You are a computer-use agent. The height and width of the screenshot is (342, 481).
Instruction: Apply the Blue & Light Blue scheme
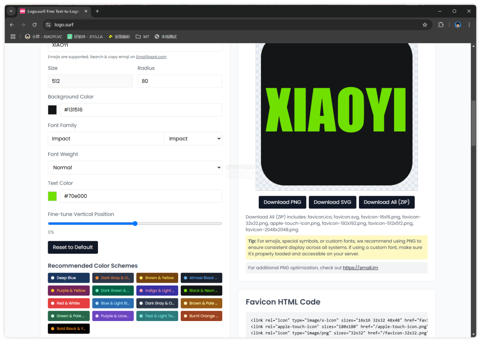tap(113, 303)
